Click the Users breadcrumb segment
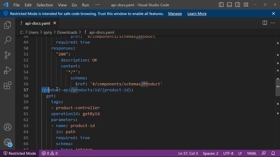Viewport: 280px width, 157px height. pos(33,32)
